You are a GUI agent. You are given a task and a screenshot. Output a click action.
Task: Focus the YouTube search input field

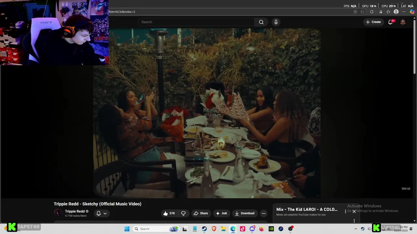coord(196,22)
